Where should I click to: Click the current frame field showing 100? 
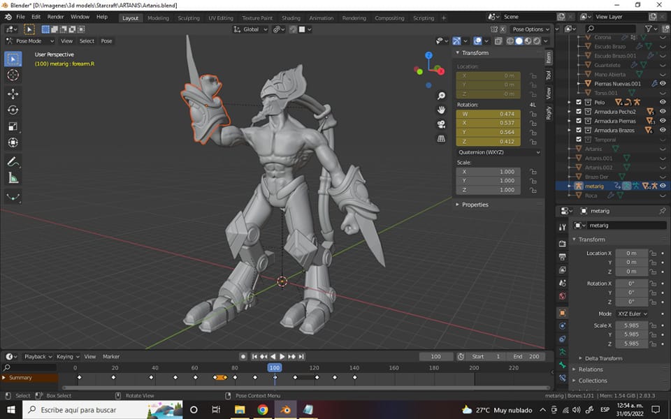point(436,357)
